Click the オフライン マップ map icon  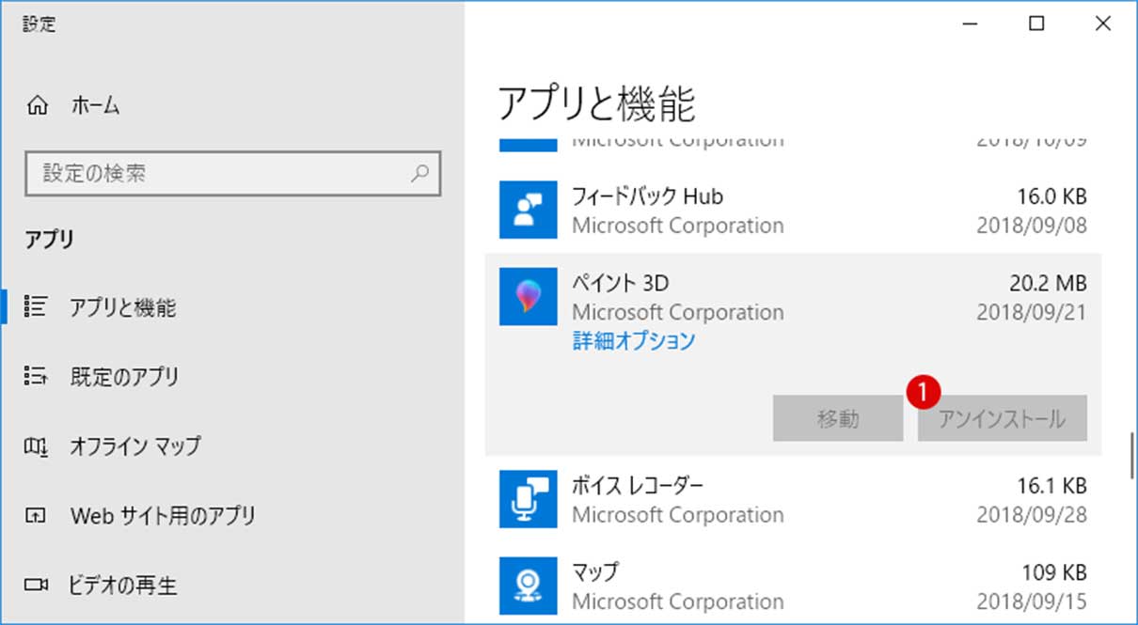(38, 445)
